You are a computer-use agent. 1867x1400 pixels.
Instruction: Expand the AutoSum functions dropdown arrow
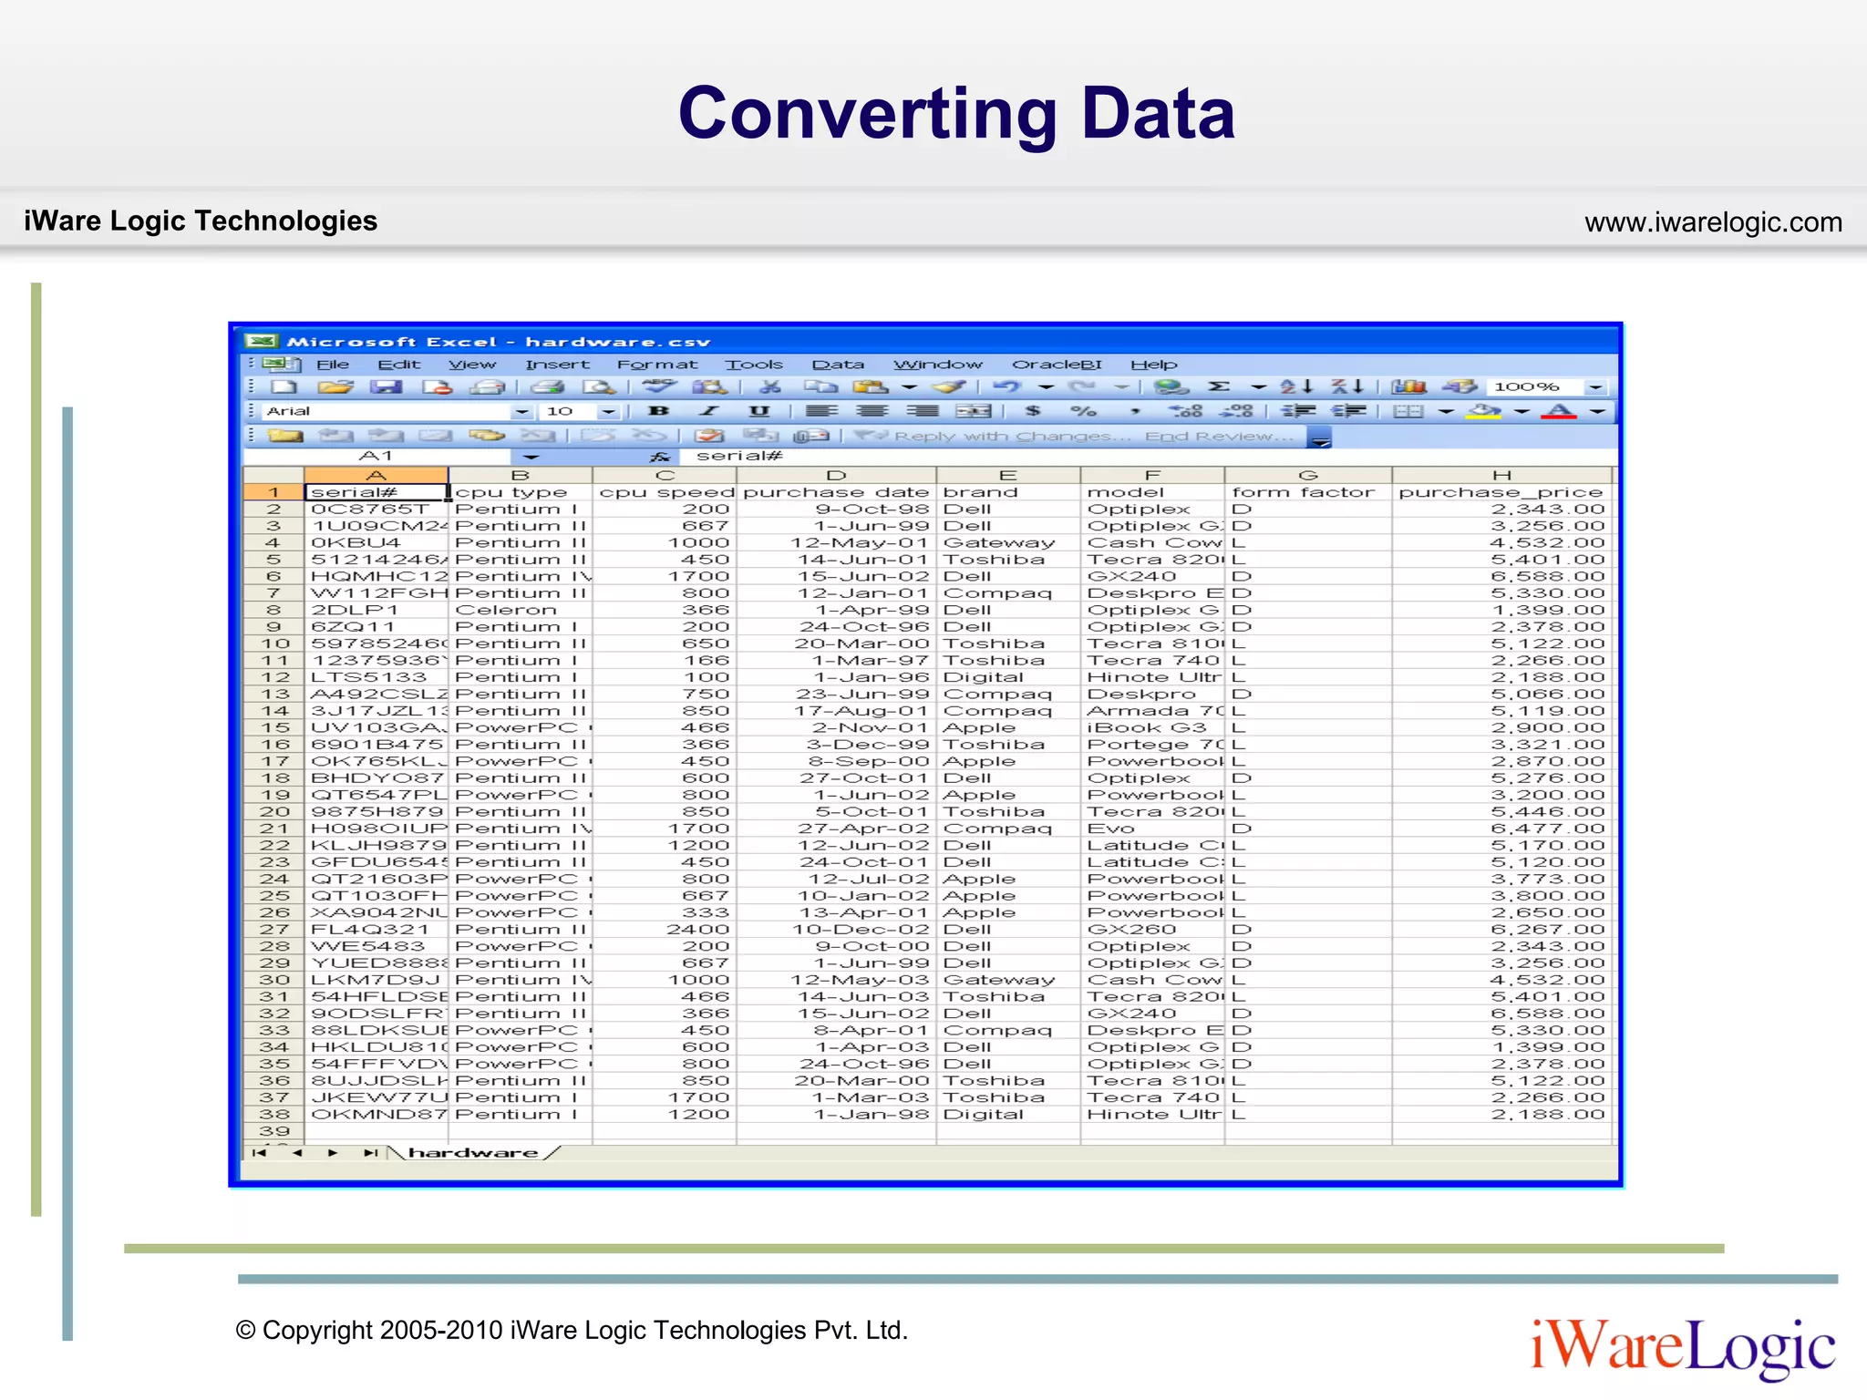(x=1259, y=387)
